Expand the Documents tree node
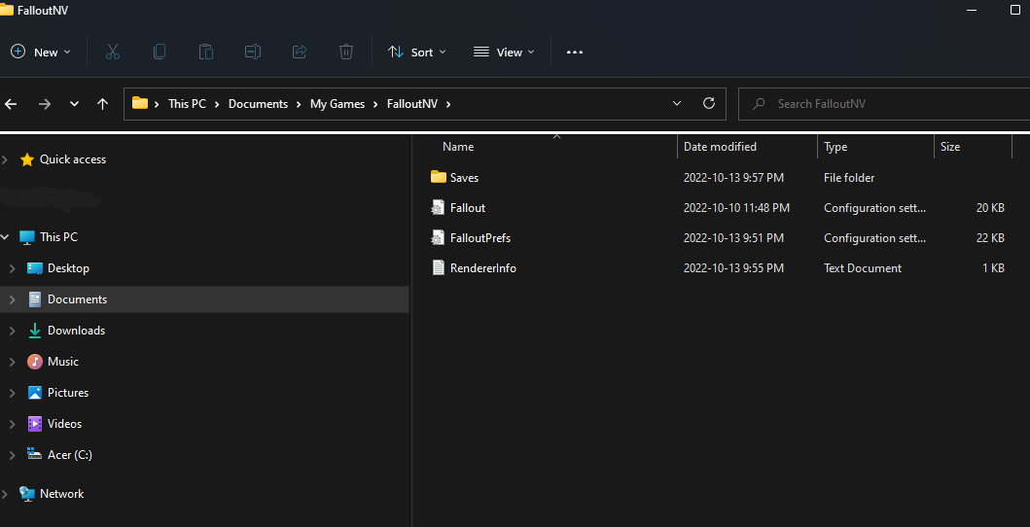1030x527 pixels. tap(13, 299)
